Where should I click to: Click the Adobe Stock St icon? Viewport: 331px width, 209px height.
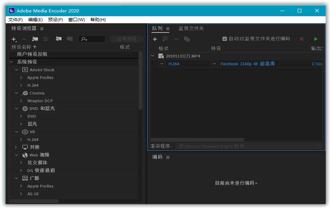pyautogui.click(x=25, y=70)
